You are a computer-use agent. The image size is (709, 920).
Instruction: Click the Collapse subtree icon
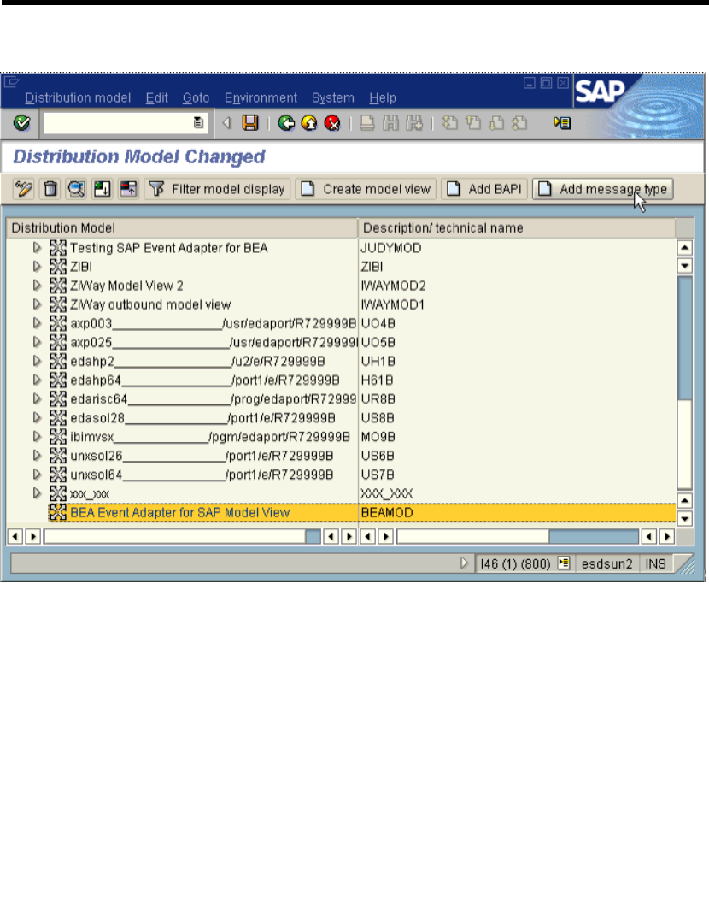coord(128,189)
